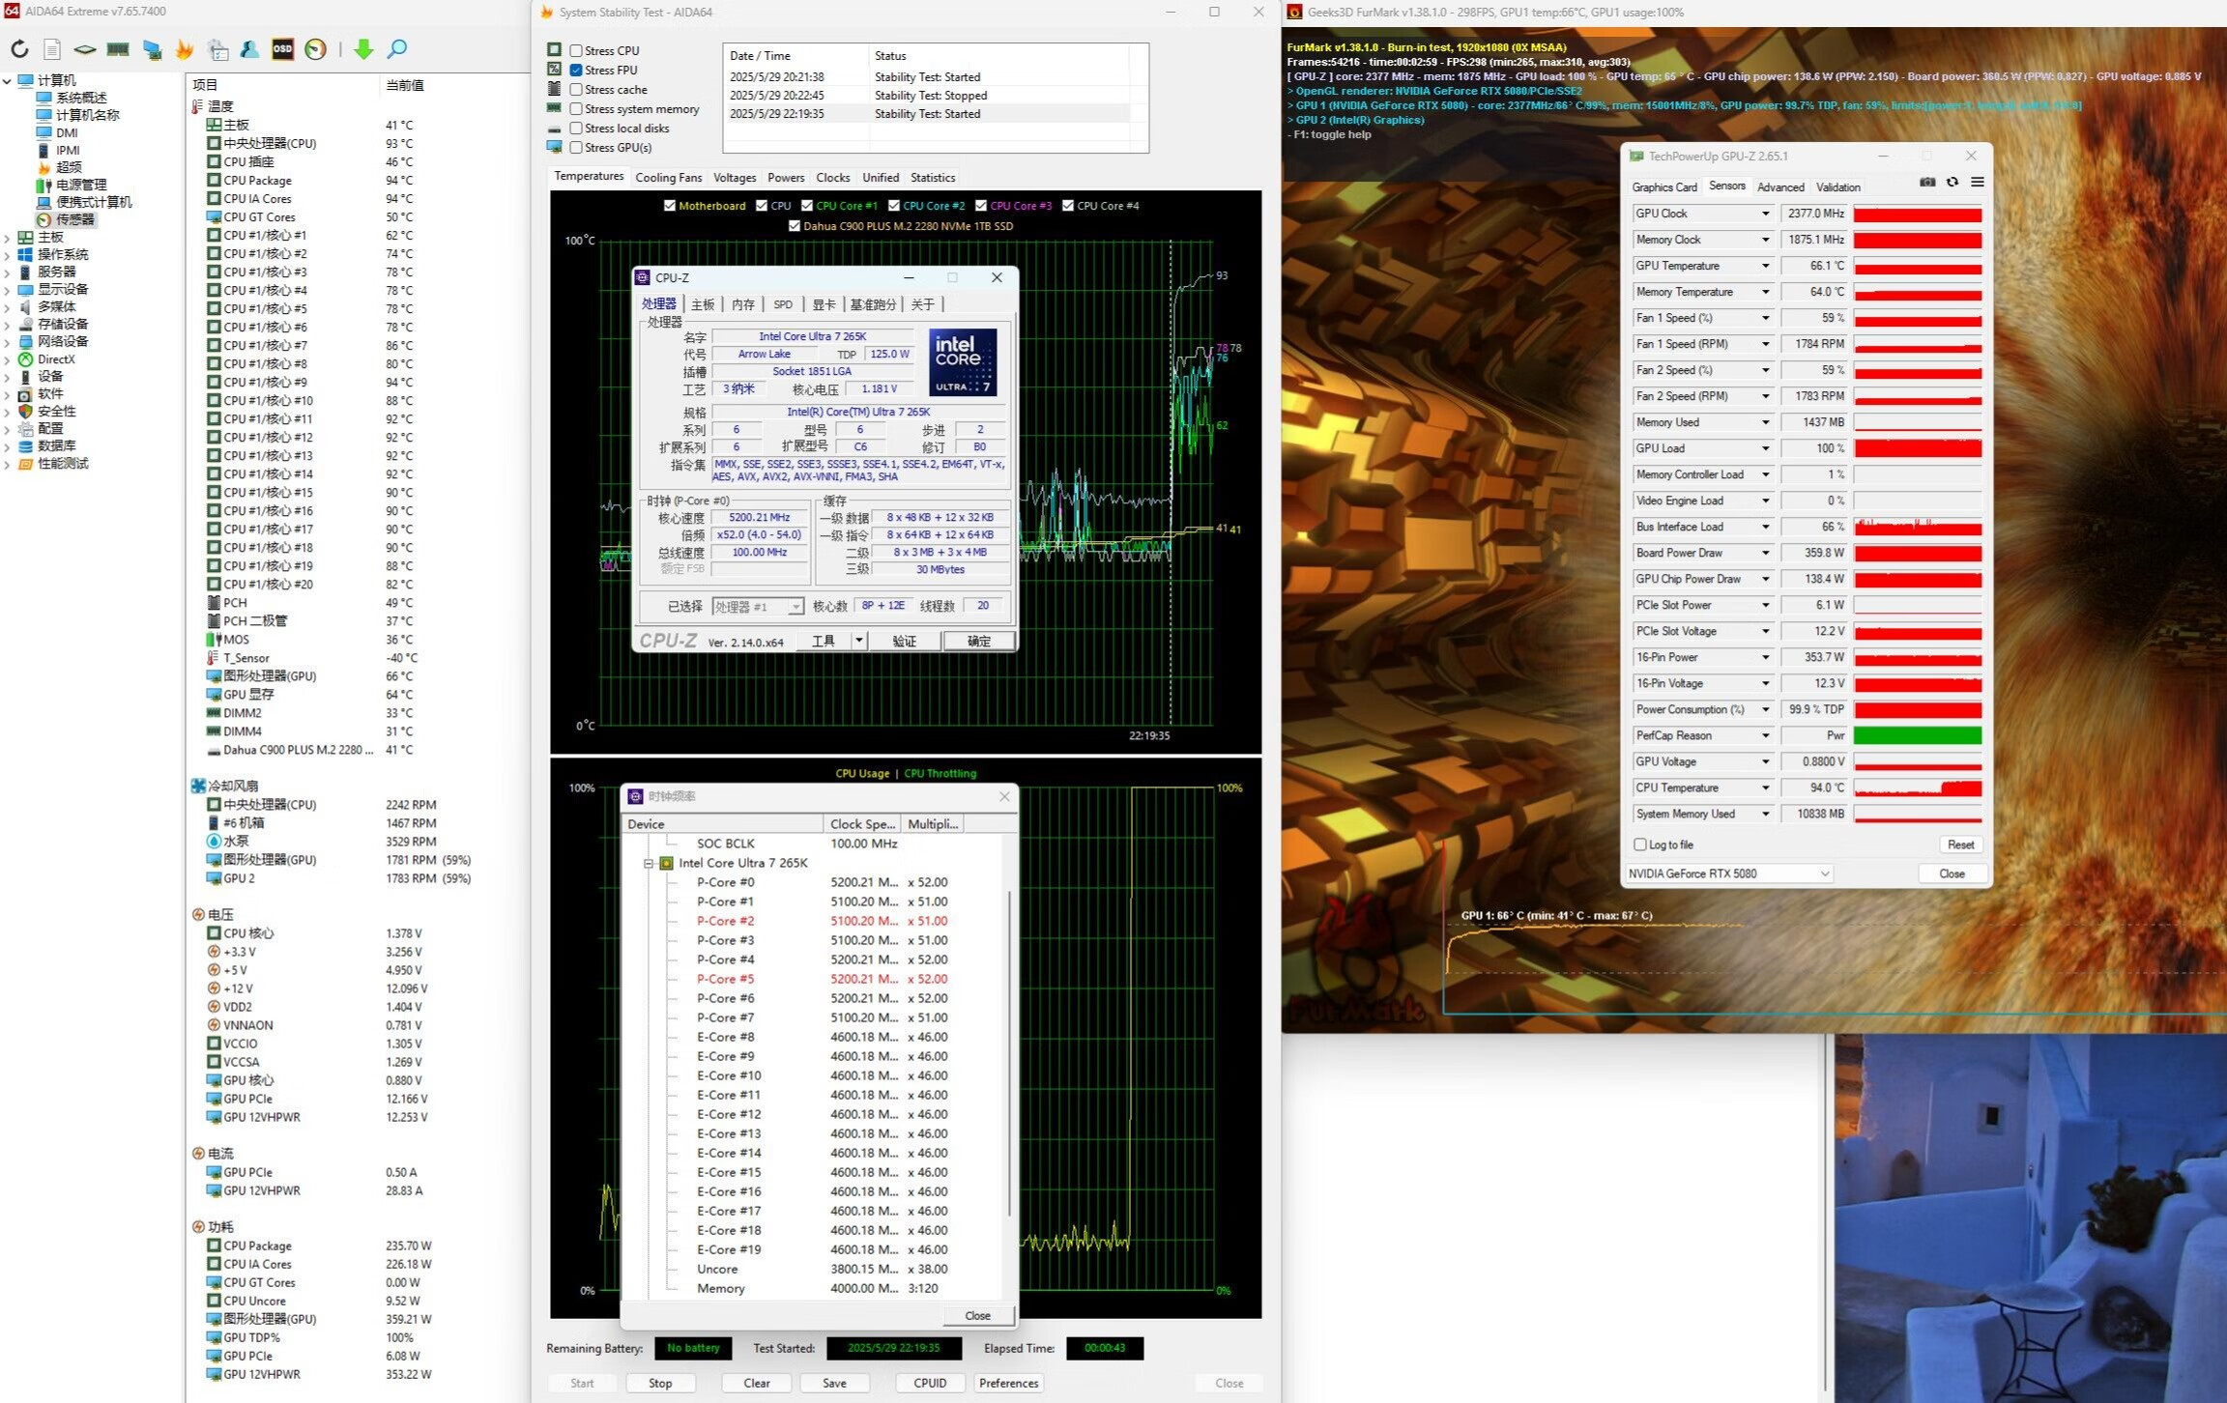Select 性能测试 benchmark tree item

pos(63,463)
